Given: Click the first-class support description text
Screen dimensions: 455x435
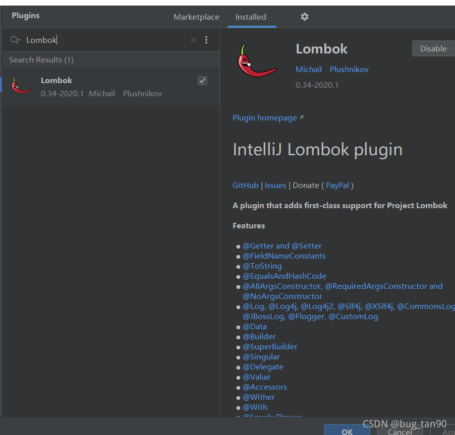Looking at the screenshot, I should coord(340,206).
